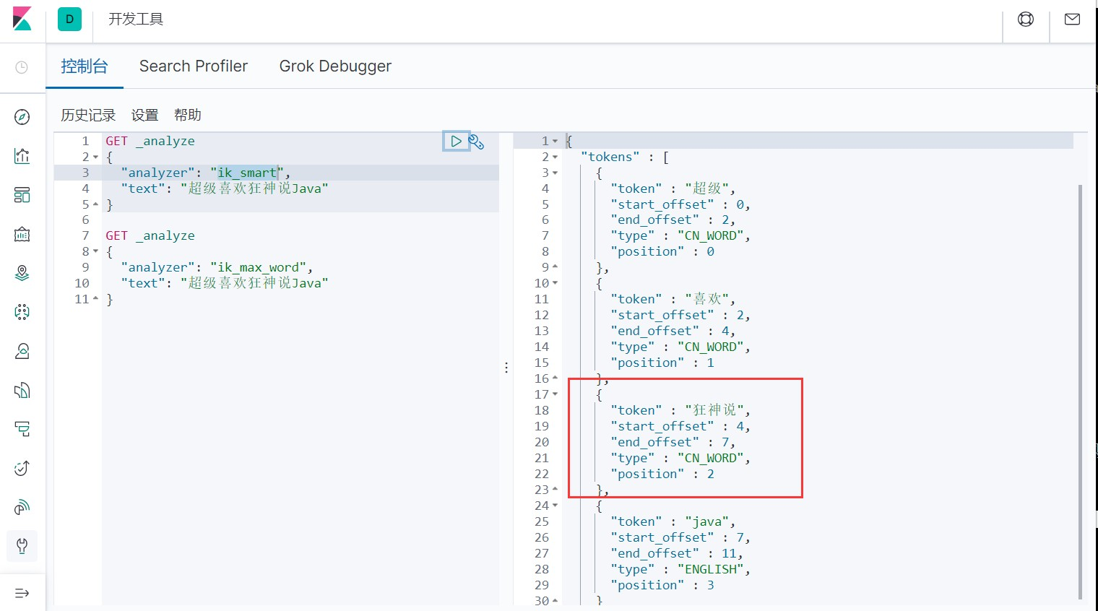Open the Maps app icon
The image size is (1098, 611).
[22, 273]
